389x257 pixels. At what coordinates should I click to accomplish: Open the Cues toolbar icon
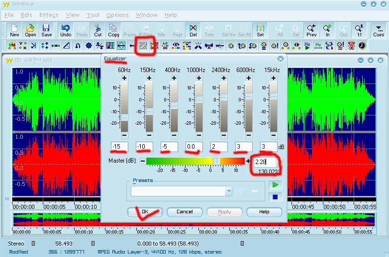(379, 30)
